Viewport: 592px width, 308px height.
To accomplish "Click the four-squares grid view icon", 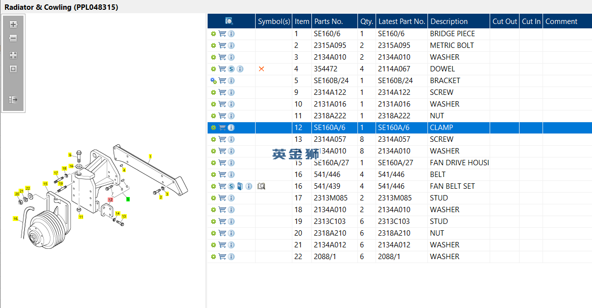I will point(13,55).
